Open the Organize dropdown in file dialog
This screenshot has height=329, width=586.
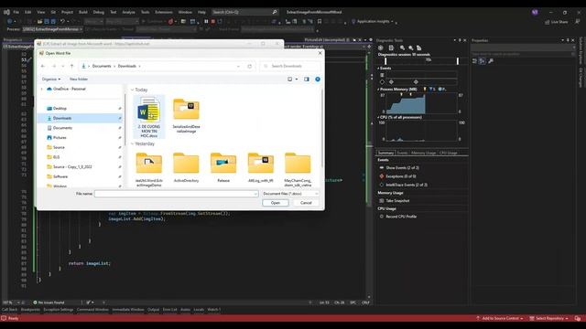point(51,80)
